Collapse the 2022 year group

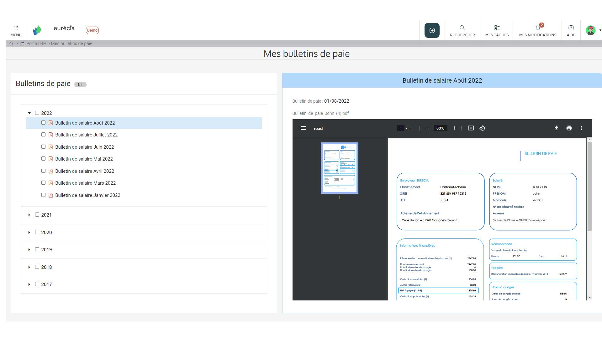click(x=29, y=113)
